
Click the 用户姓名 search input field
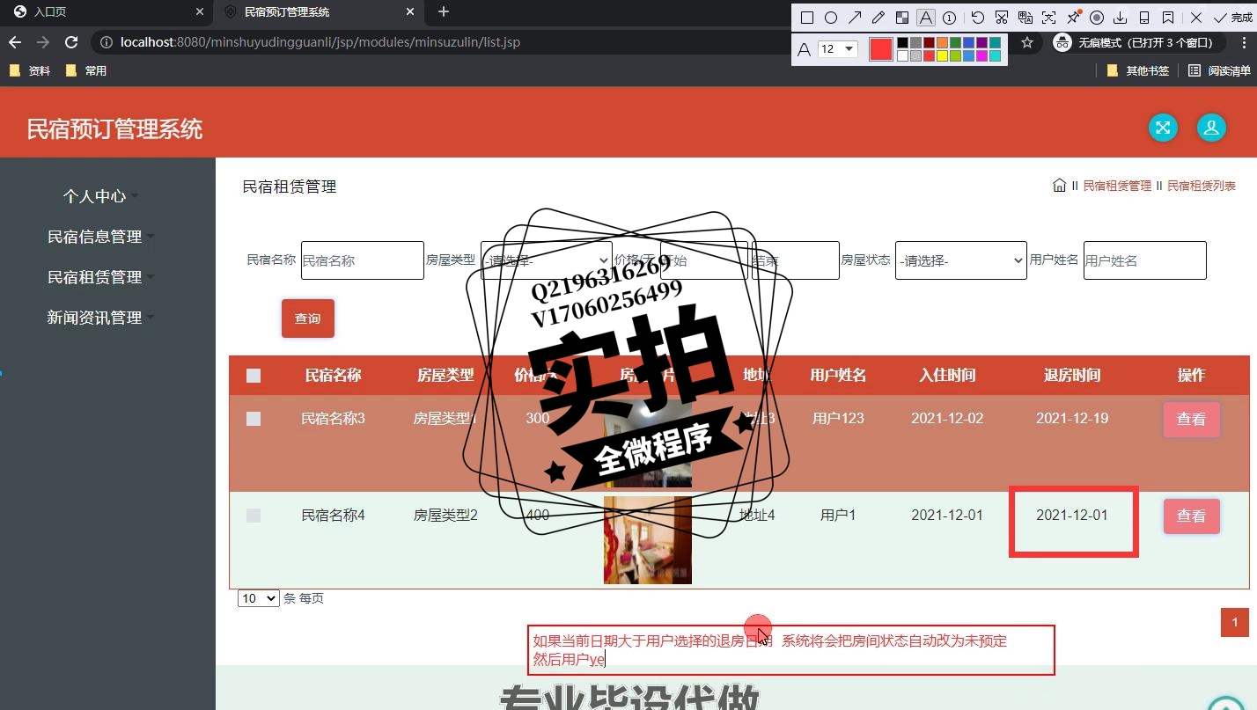click(x=1145, y=260)
